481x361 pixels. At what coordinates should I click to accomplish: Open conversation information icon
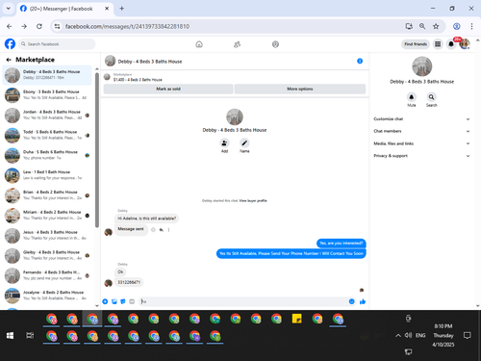click(360, 61)
